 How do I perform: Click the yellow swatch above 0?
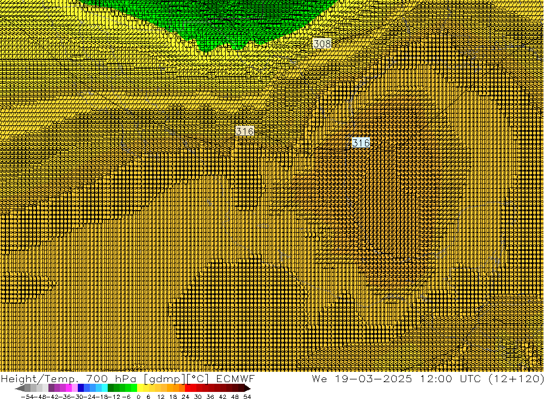coord(140,388)
